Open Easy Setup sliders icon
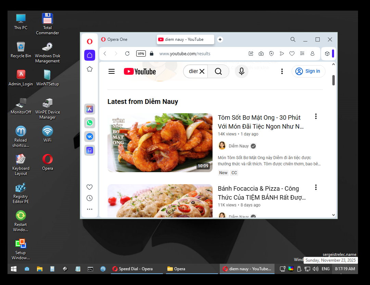 click(x=302, y=54)
